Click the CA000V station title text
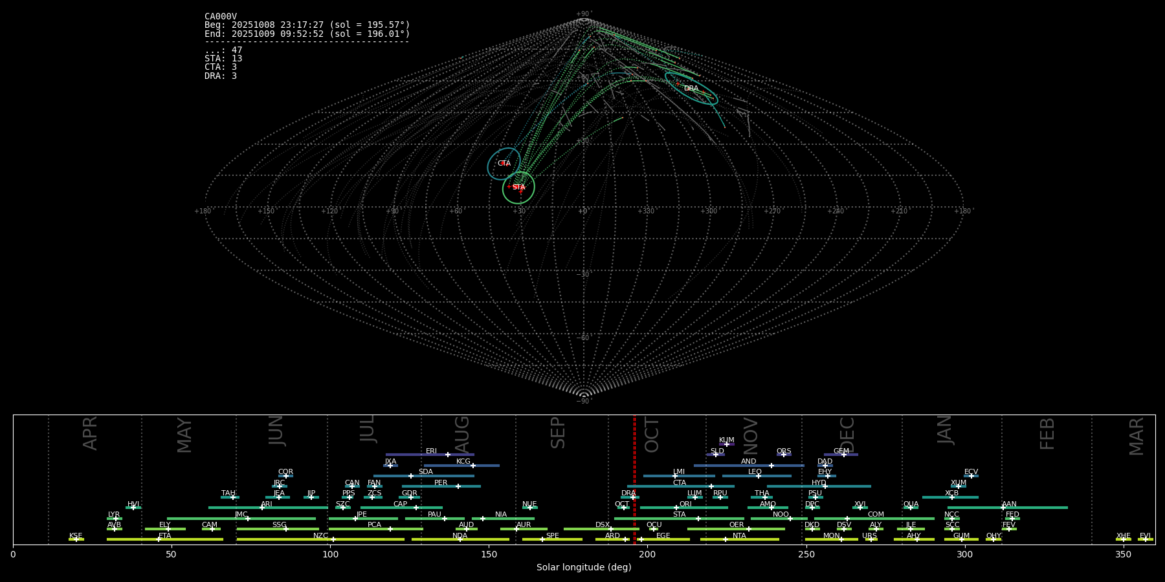Viewport: 1165px width, 582px height. point(221,17)
